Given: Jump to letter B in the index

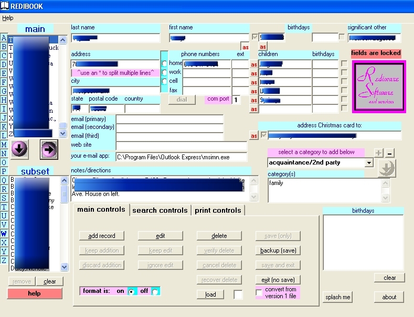Looking at the screenshot, I should pos(4,47).
